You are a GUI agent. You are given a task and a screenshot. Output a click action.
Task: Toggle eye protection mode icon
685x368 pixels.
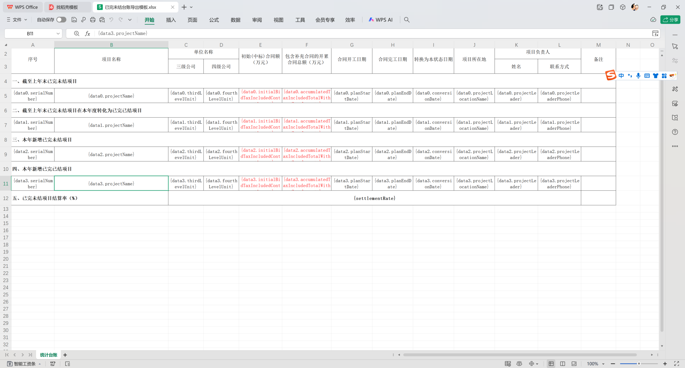point(519,364)
